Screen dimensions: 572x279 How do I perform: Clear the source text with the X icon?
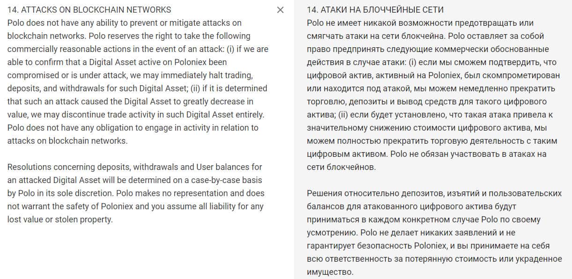[280, 10]
